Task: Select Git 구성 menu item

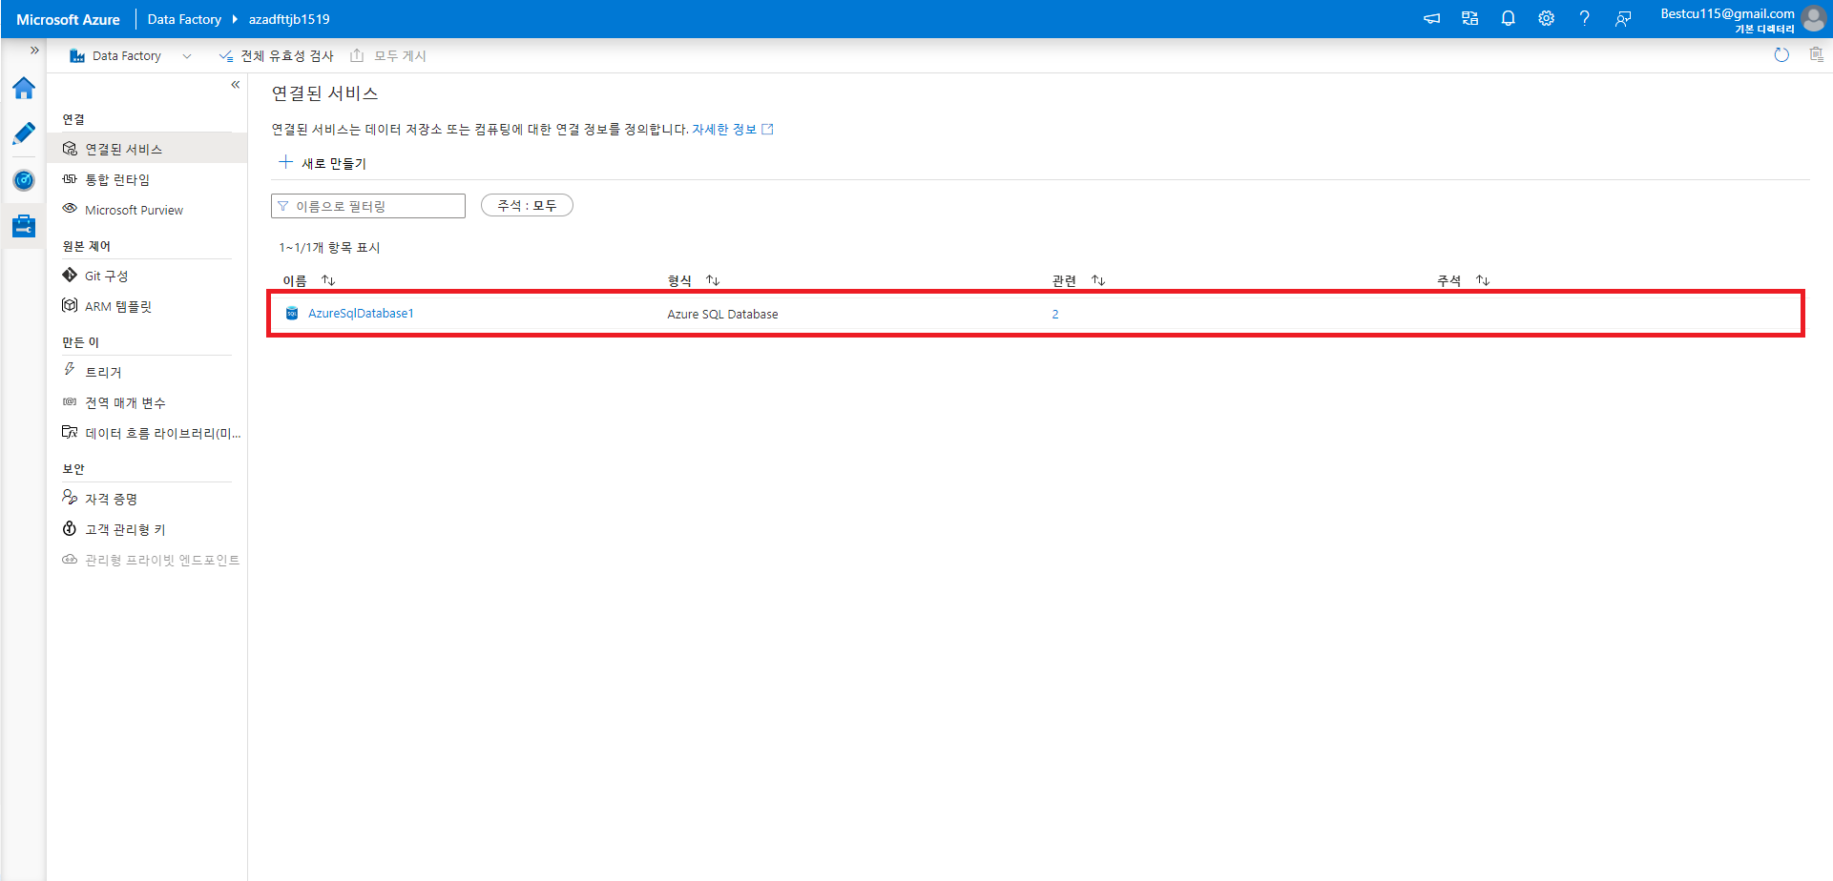Action: (x=147, y=276)
